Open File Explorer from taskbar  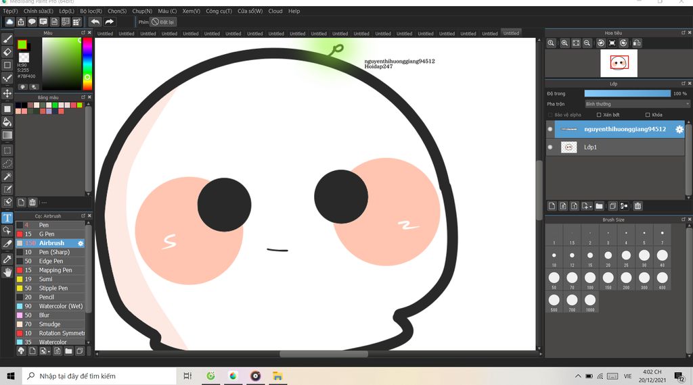pyautogui.click(x=277, y=376)
